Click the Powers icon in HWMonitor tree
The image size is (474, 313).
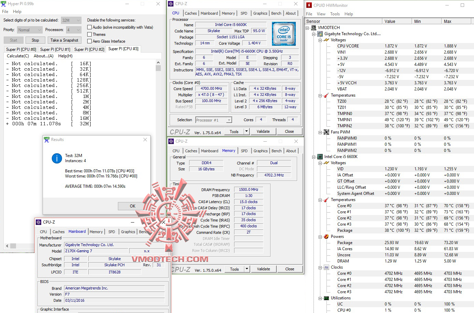[x=326, y=237]
